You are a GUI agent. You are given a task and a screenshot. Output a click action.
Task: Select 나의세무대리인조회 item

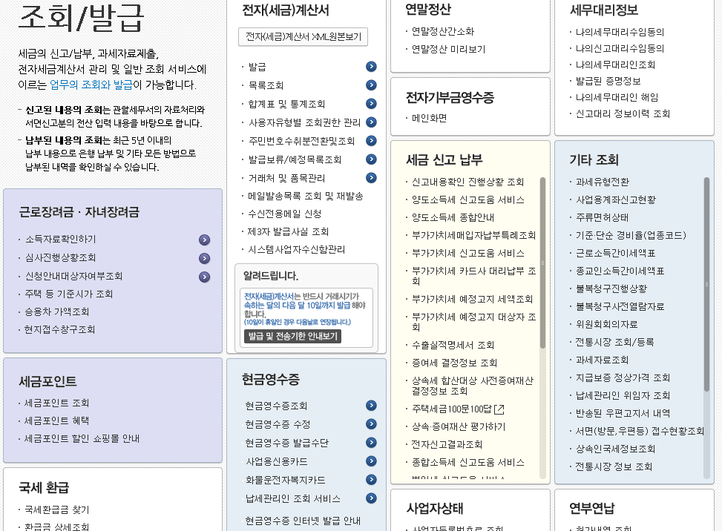pyautogui.click(x=615, y=65)
